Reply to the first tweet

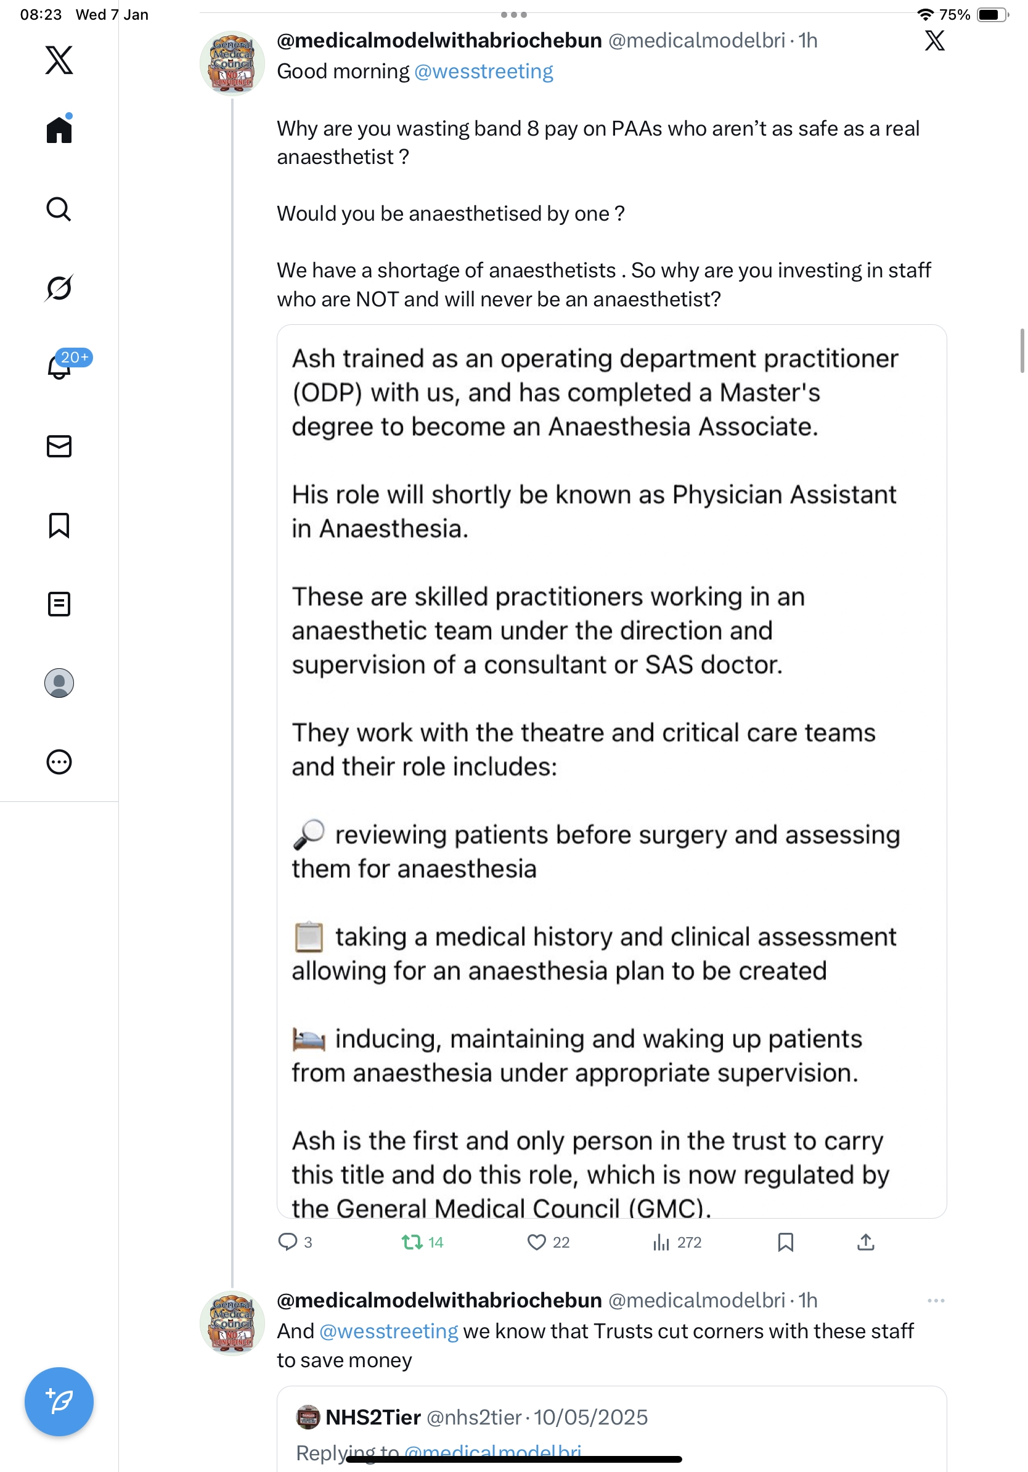click(x=288, y=1243)
